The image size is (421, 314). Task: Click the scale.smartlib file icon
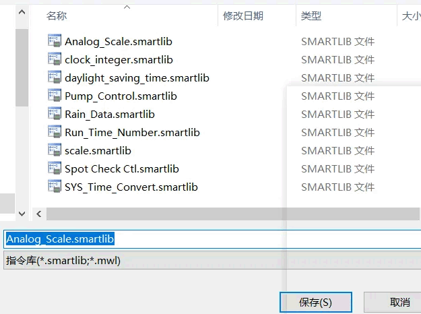55,150
